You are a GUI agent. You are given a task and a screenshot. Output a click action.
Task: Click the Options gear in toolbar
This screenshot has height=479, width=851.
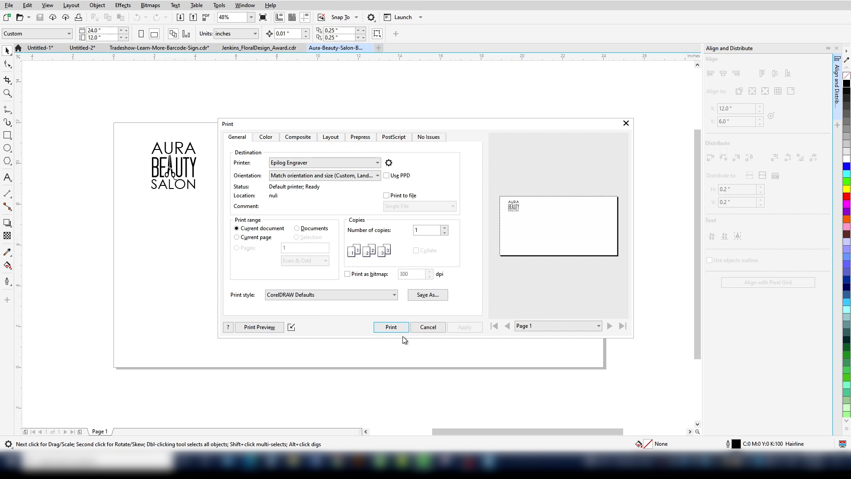(371, 18)
